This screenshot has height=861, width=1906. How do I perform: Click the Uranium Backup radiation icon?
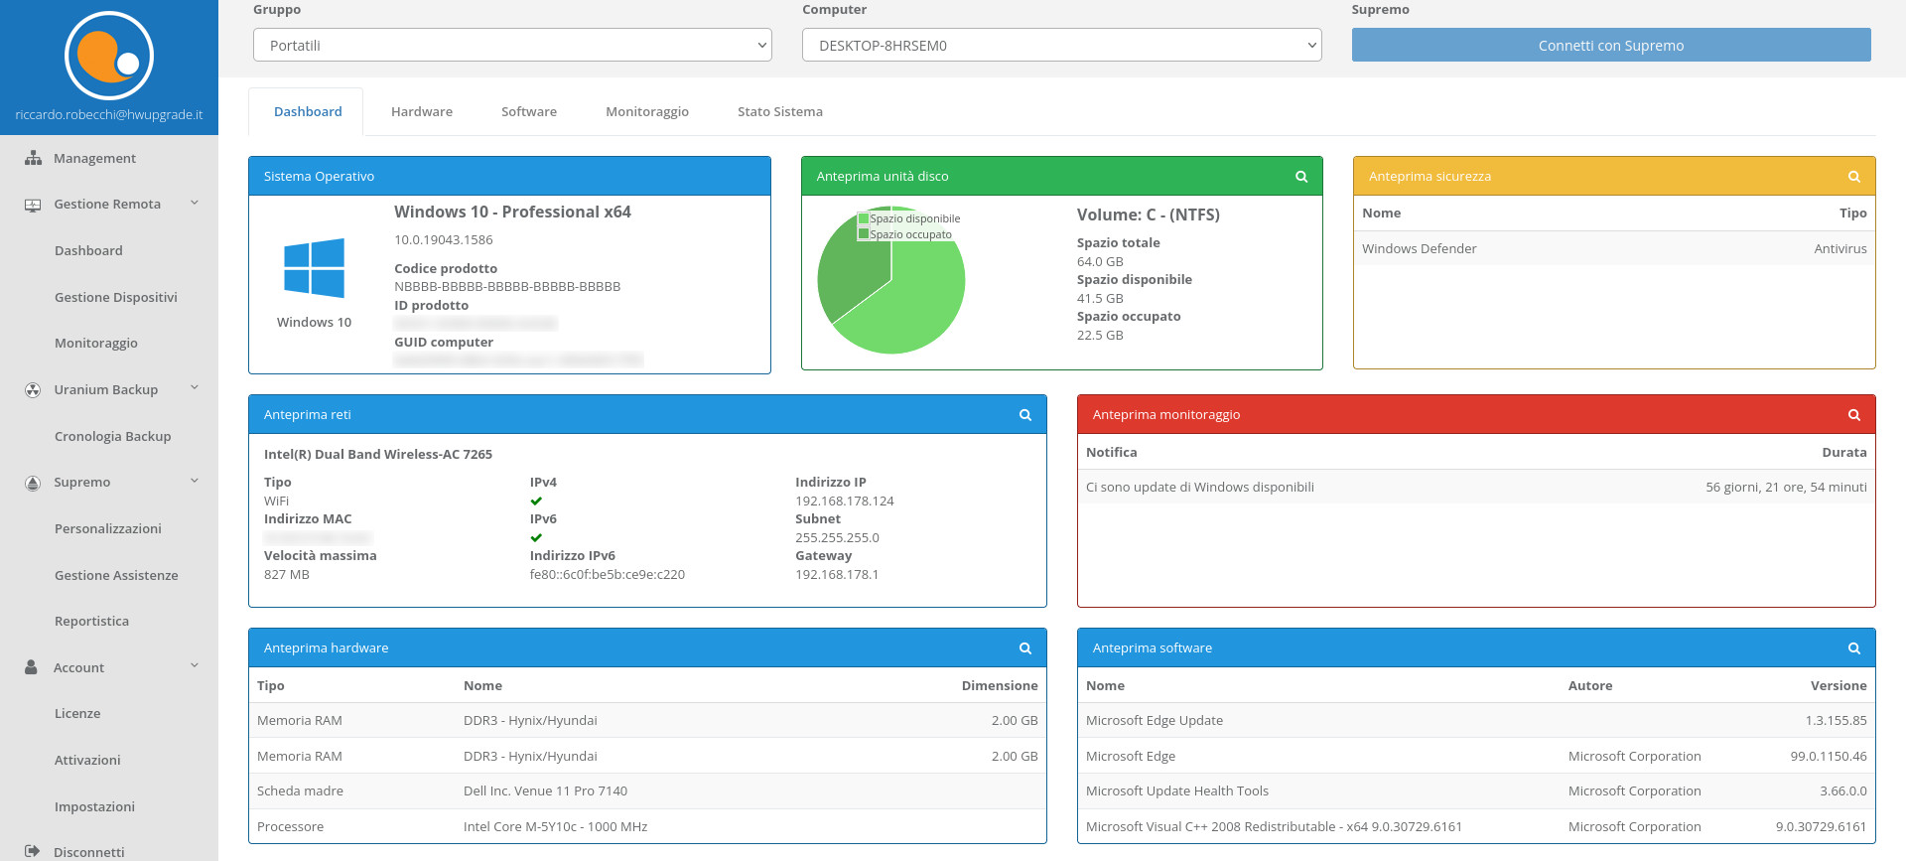tap(33, 390)
